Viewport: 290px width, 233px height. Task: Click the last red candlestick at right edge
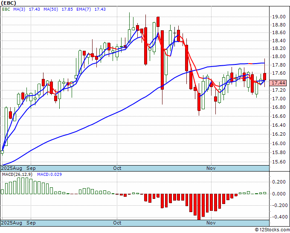pos(265,77)
